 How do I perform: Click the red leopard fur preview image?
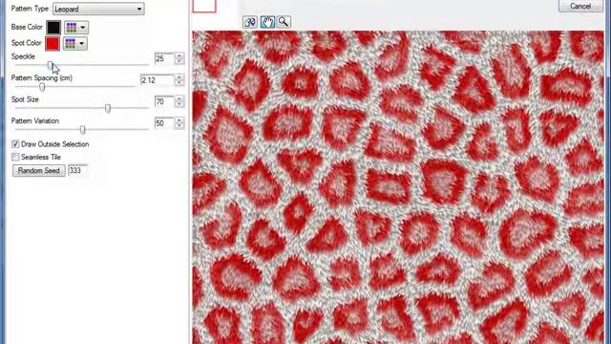(x=398, y=187)
